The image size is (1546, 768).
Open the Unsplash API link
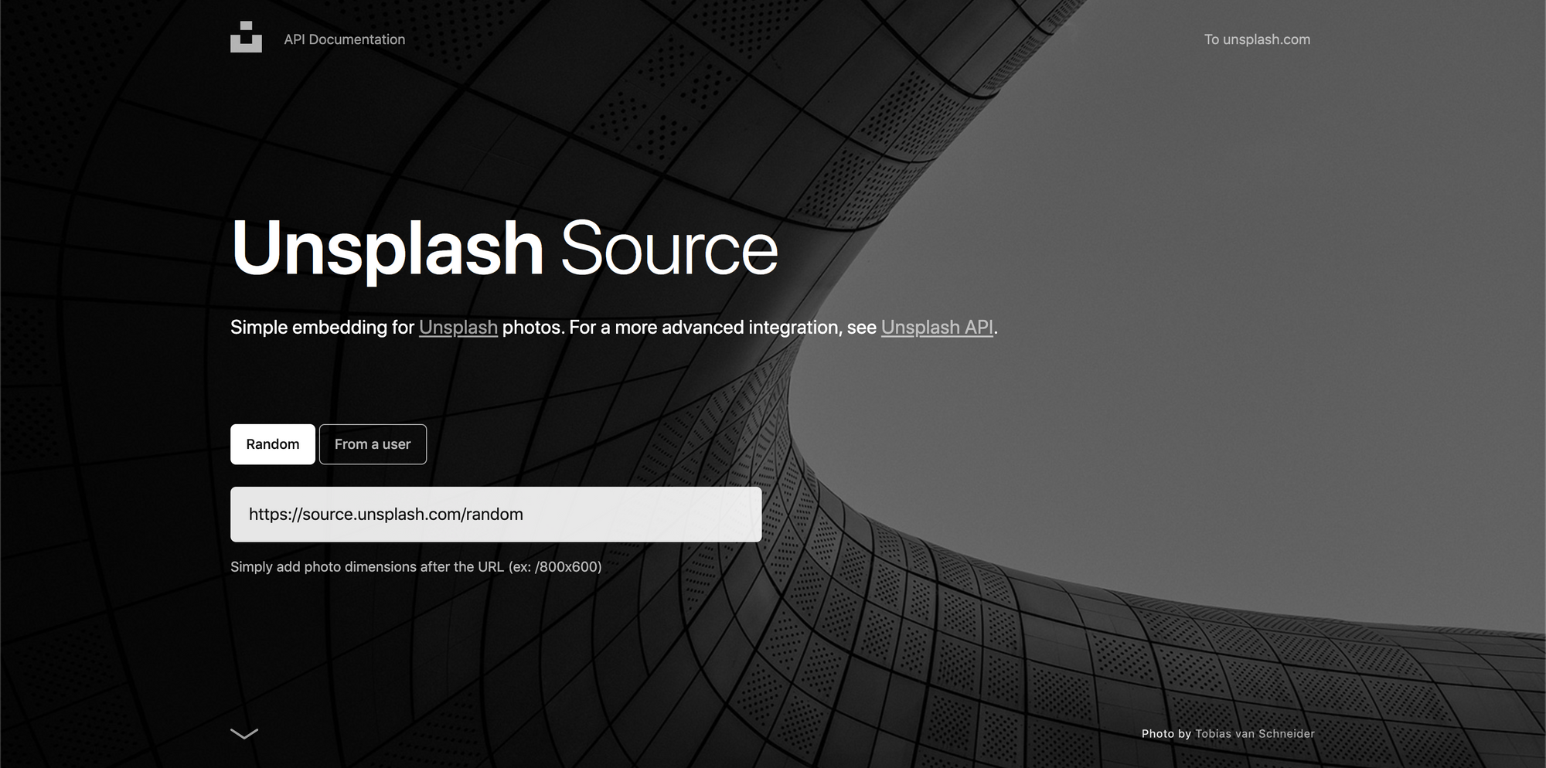(x=937, y=328)
